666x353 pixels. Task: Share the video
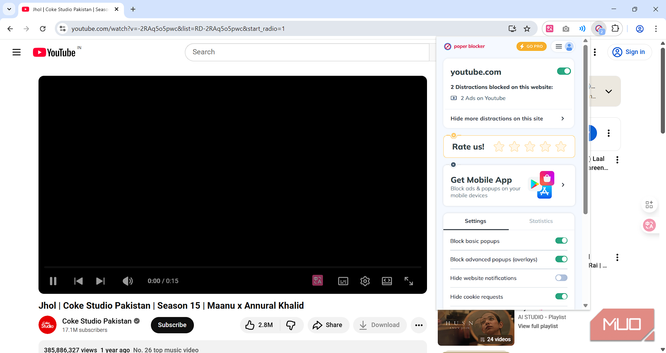(x=328, y=325)
